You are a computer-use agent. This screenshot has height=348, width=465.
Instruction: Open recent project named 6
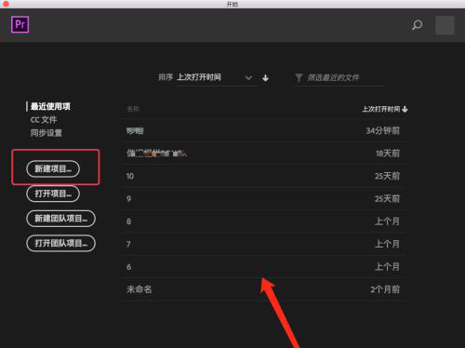coord(263,267)
